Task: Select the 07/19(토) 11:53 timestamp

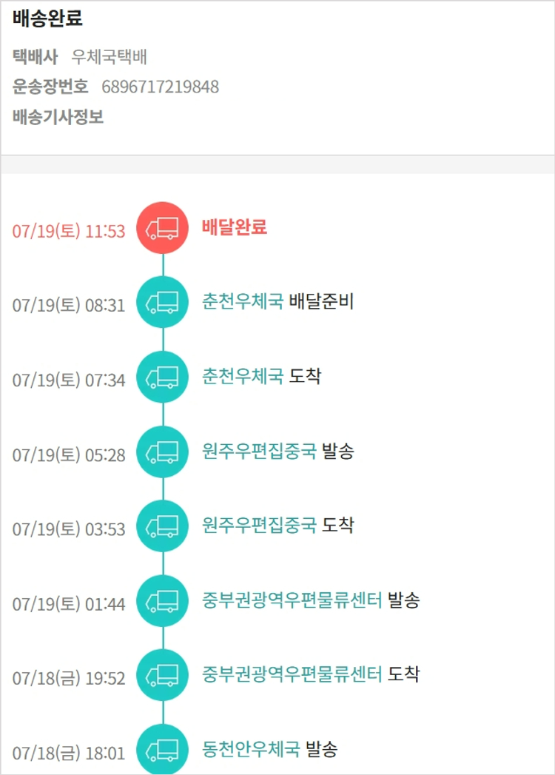Action: pos(69,231)
